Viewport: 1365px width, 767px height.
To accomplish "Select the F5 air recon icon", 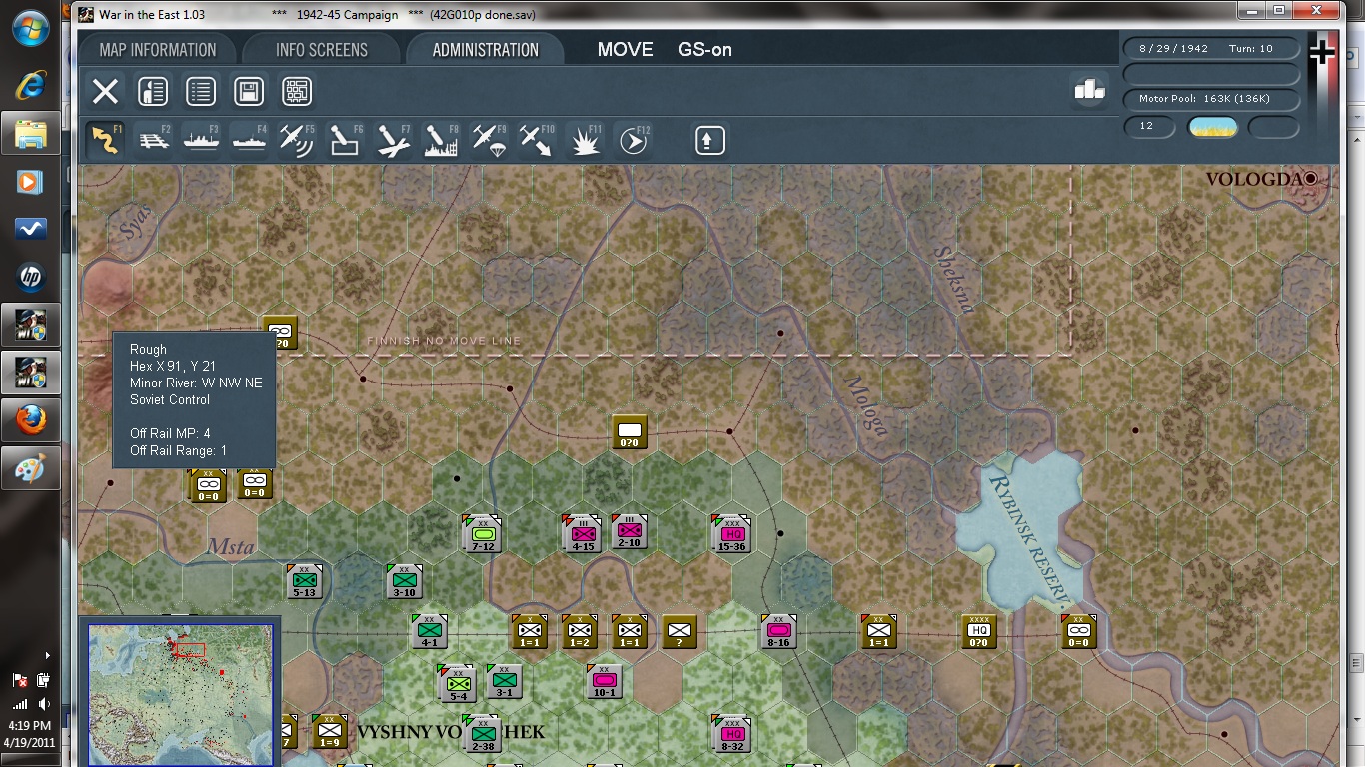I will pyautogui.click(x=297, y=140).
